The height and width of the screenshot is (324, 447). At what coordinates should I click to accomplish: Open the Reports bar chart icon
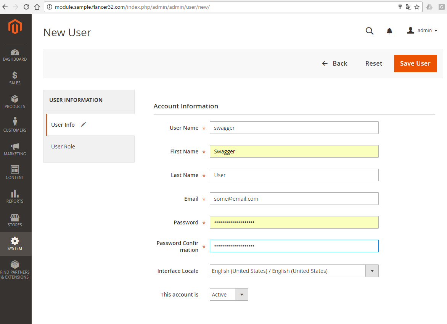pyautogui.click(x=15, y=193)
